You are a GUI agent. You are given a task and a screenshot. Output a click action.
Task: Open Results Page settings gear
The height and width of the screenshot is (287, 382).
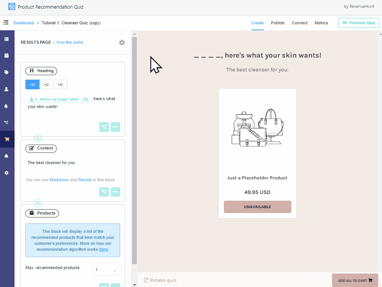(122, 43)
